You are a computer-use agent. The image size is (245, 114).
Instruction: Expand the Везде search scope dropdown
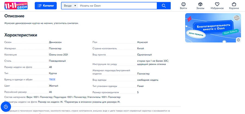coord(70,6)
